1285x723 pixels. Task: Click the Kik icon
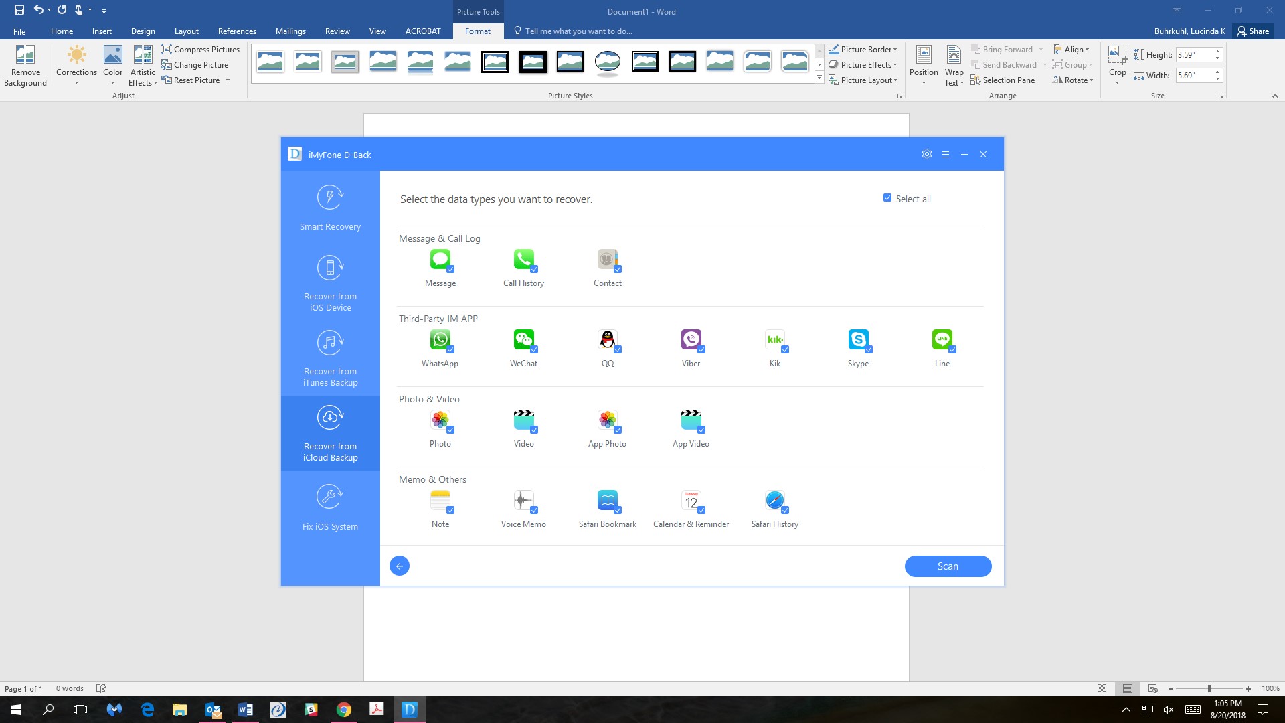[x=774, y=340]
